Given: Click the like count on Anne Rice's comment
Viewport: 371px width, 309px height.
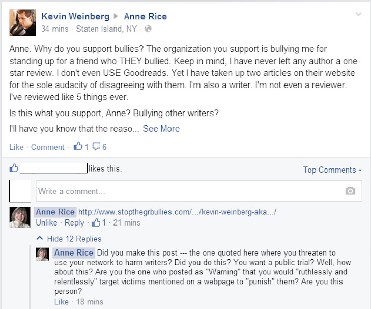Looking at the screenshot, I should coord(99,222).
